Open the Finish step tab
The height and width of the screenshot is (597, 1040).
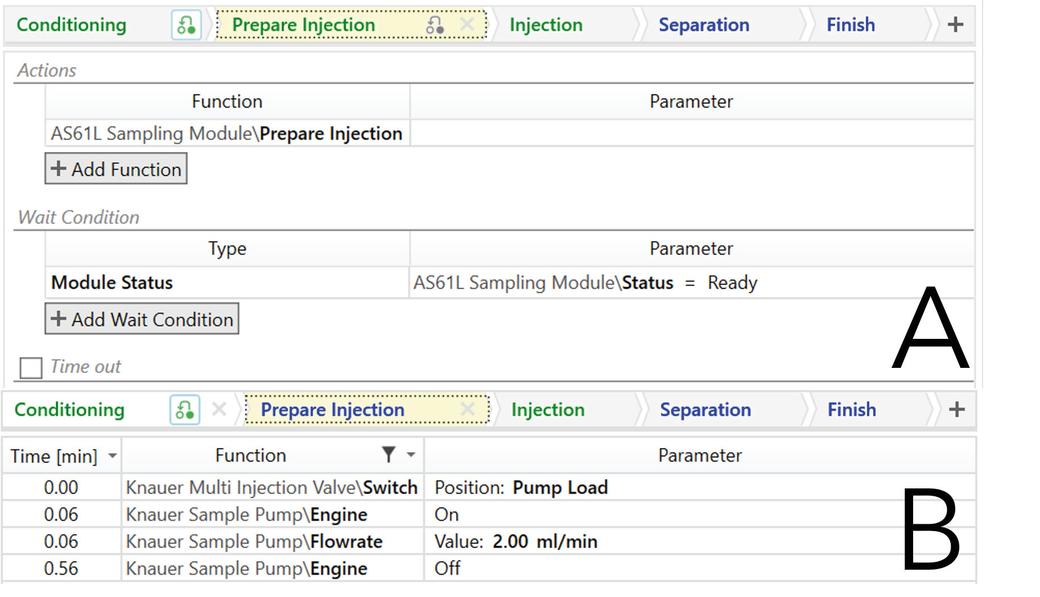[850, 24]
